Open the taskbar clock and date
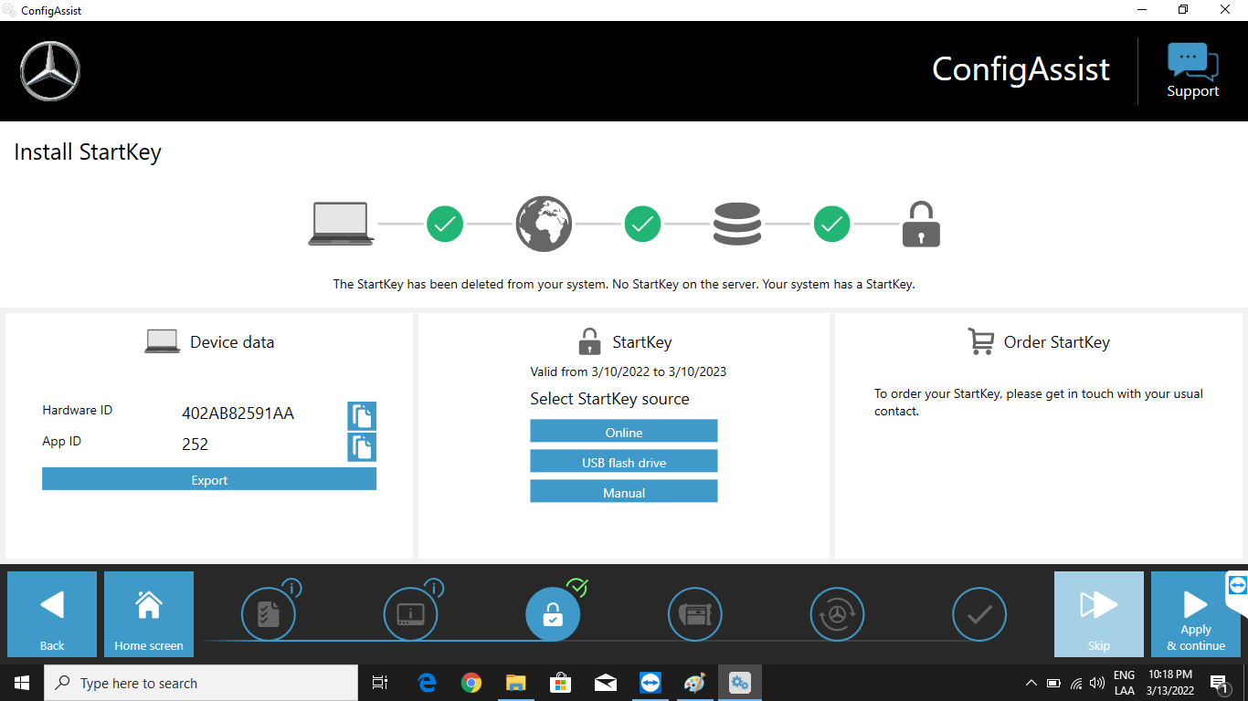The width and height of the screenshot is (1248, 701). tap(1171, 683)
